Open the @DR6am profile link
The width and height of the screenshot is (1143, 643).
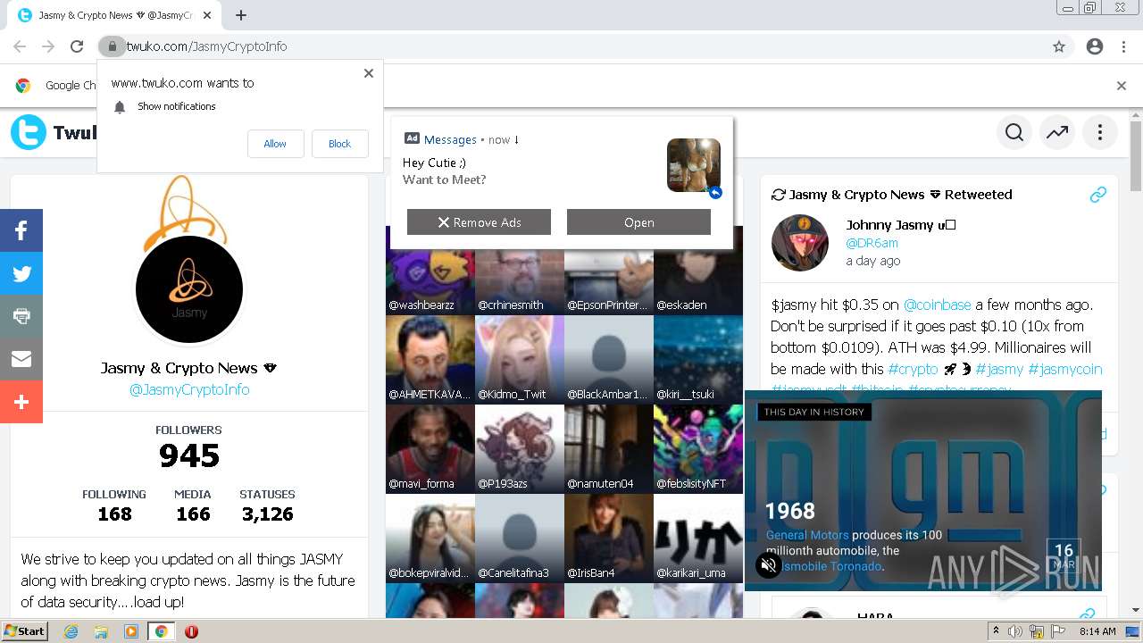coord(872,243)
